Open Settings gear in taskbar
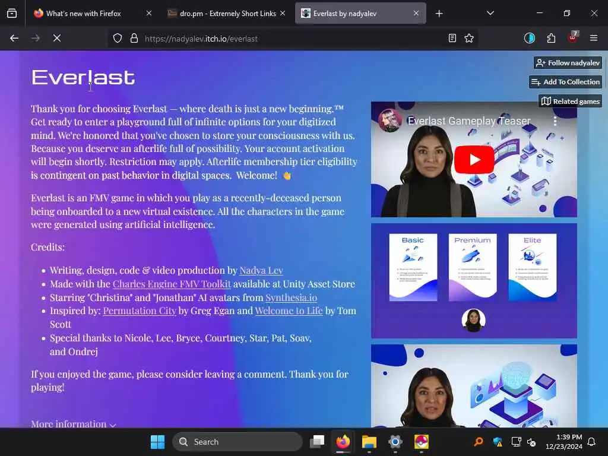The height and width of the screenshot is (456, 608). 395,442
